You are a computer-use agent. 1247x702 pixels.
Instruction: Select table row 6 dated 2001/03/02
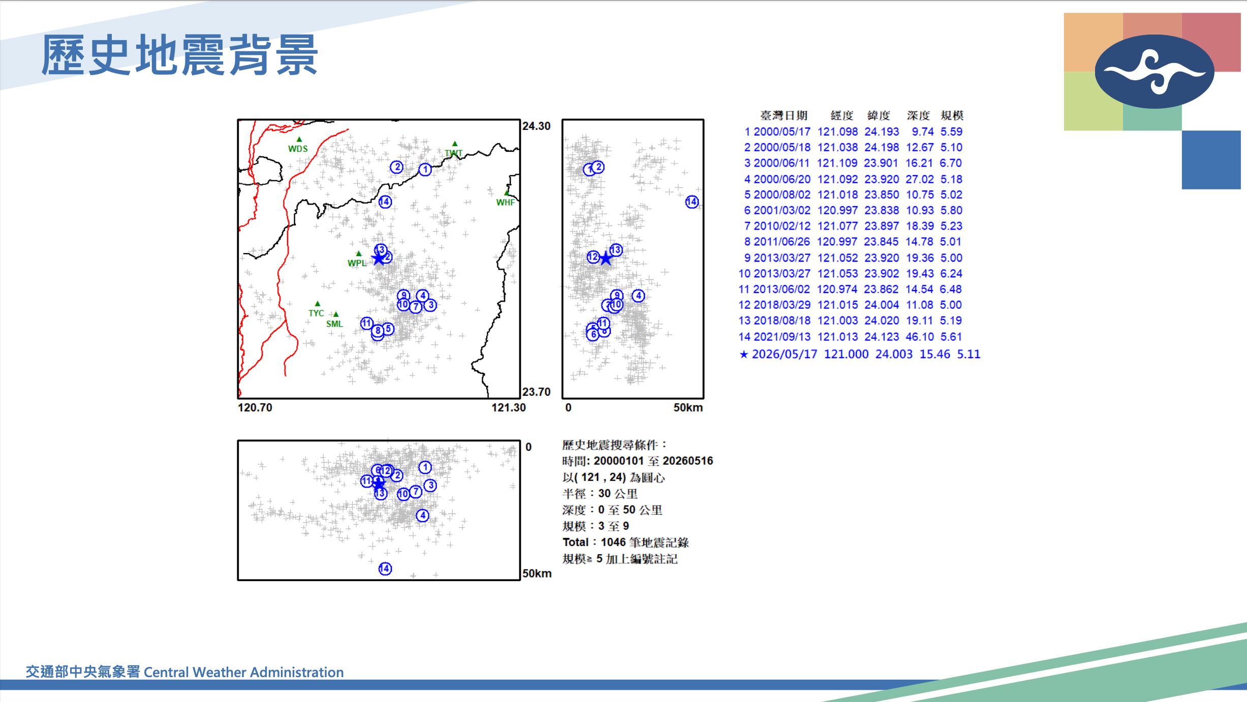854,210
